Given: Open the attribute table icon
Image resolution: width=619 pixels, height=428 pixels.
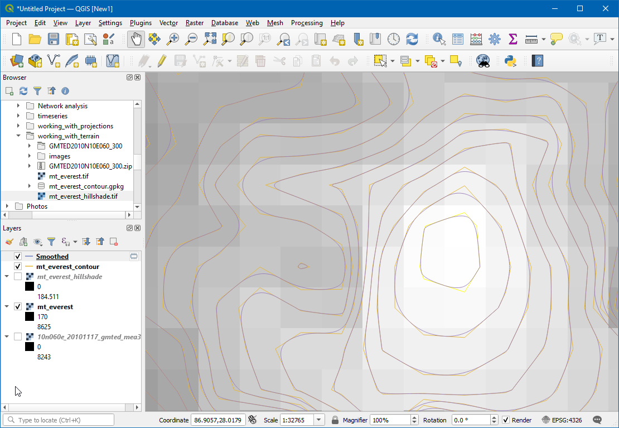Looking at the screenshot, I should click(x=458, y=39).
